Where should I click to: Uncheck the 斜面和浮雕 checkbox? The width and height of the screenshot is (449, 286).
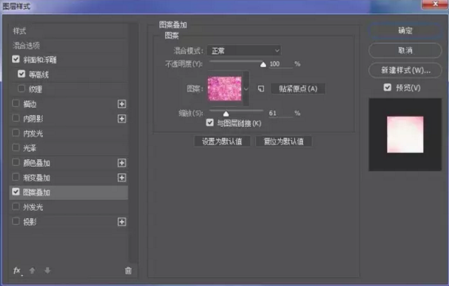(16, 59)
